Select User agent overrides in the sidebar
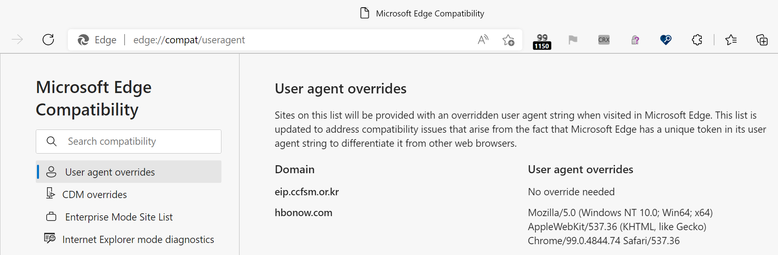778x255 pixels. (110, 172)
